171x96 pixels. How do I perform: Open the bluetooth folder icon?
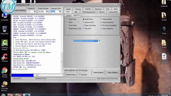(164, 3)
